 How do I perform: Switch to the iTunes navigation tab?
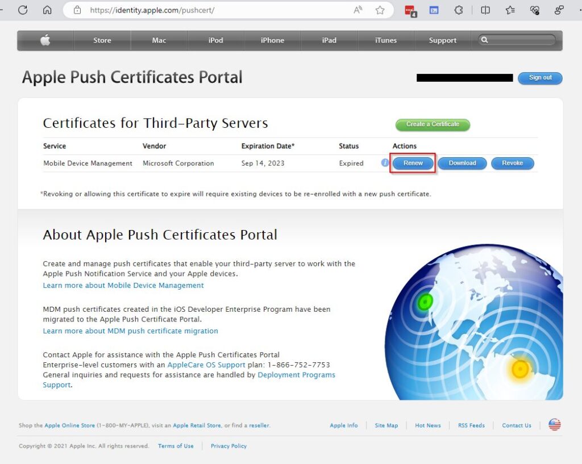[x=385, y=40]
